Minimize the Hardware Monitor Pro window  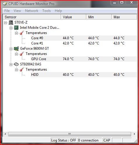(115, 3)
